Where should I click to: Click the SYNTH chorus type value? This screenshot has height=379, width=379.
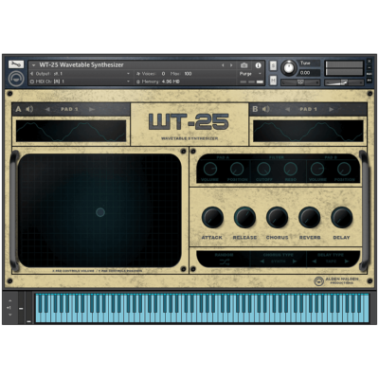pyautogui.click(x=278, y=262)
